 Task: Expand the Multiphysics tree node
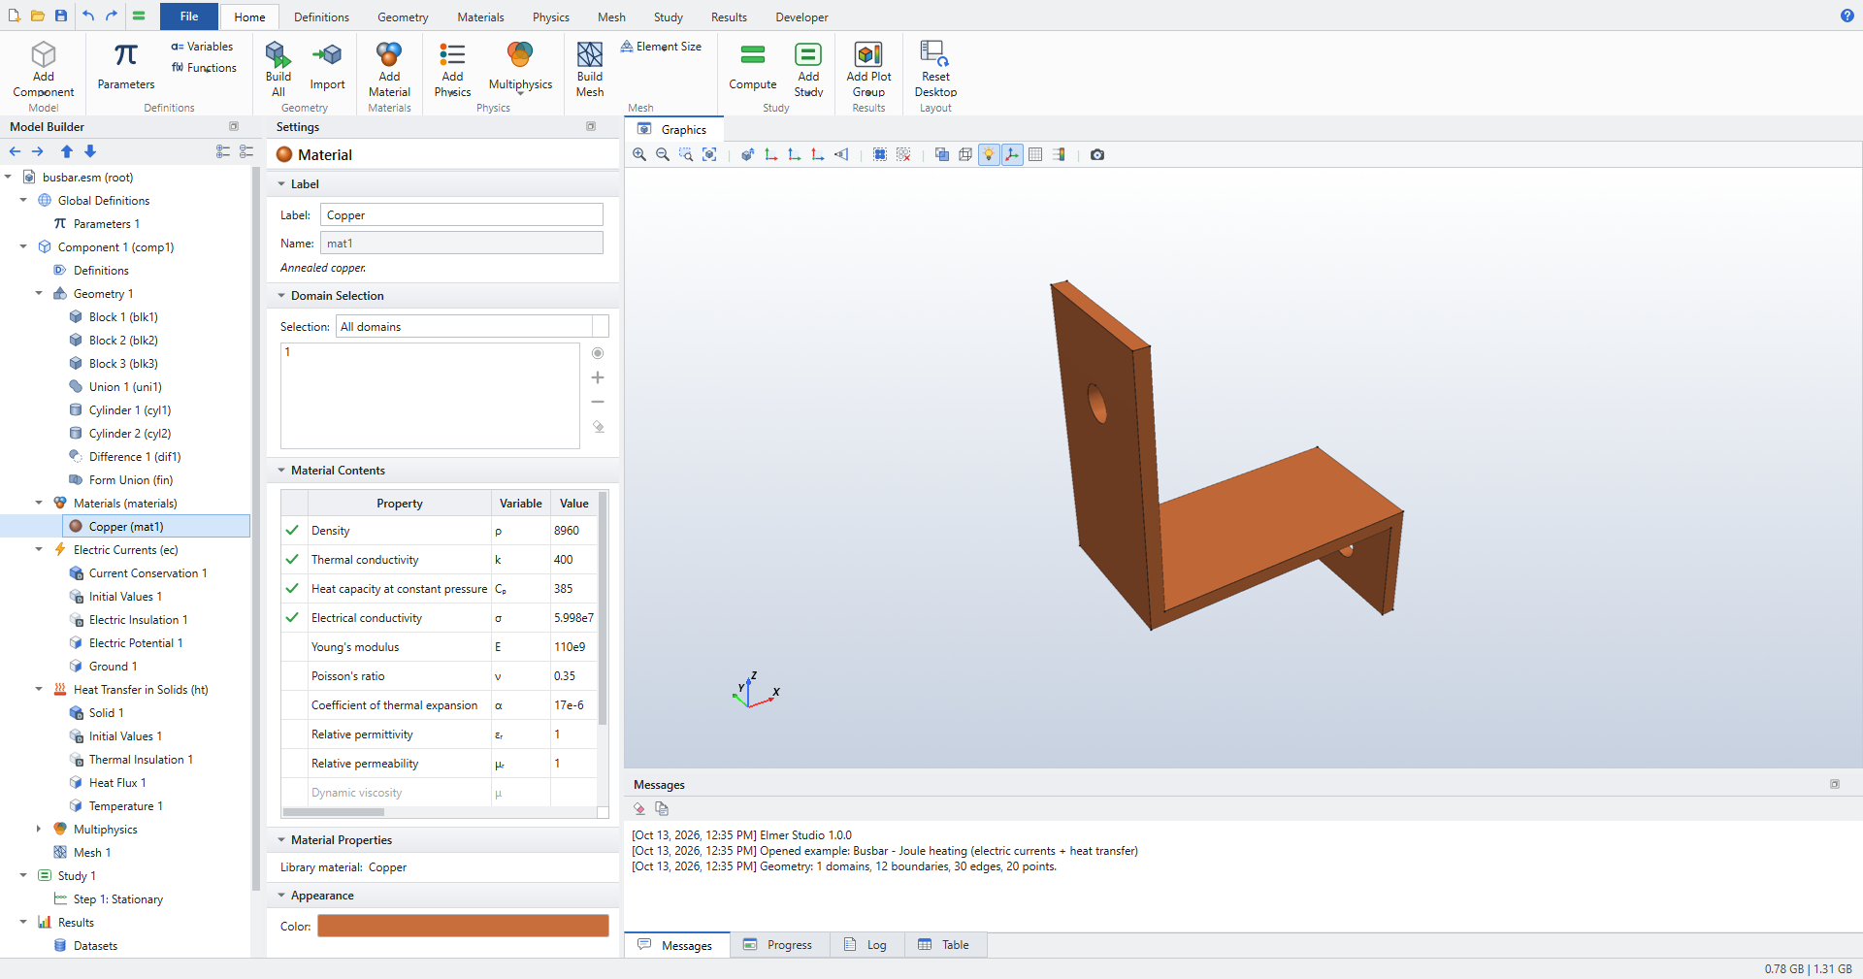click(x=39, y=829)
